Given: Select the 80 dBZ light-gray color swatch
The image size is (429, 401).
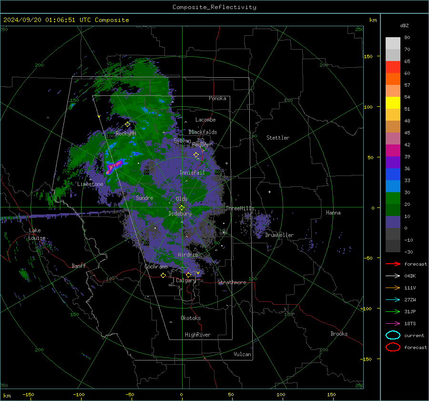Looking at the screenshot, I should (x=393, y=43).
